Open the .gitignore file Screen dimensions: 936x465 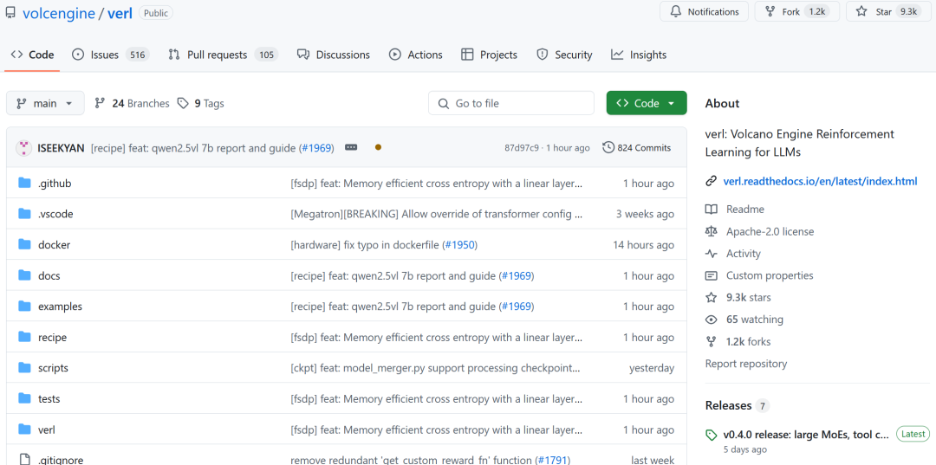click(61, 460)
